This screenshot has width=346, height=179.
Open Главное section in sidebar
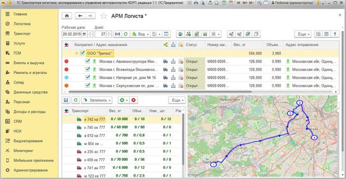click(x=20, y=14)
